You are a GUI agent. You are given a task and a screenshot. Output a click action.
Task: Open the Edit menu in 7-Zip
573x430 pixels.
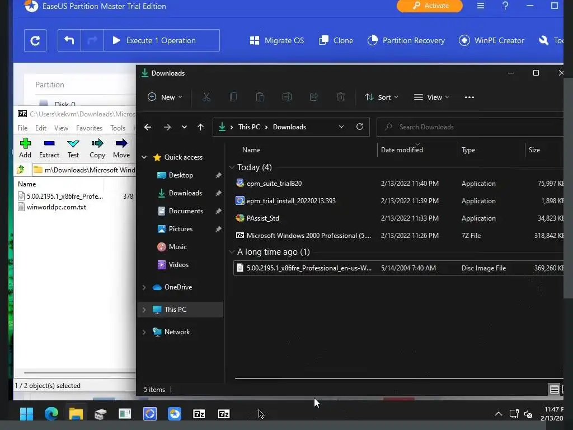tap(40, 128)
